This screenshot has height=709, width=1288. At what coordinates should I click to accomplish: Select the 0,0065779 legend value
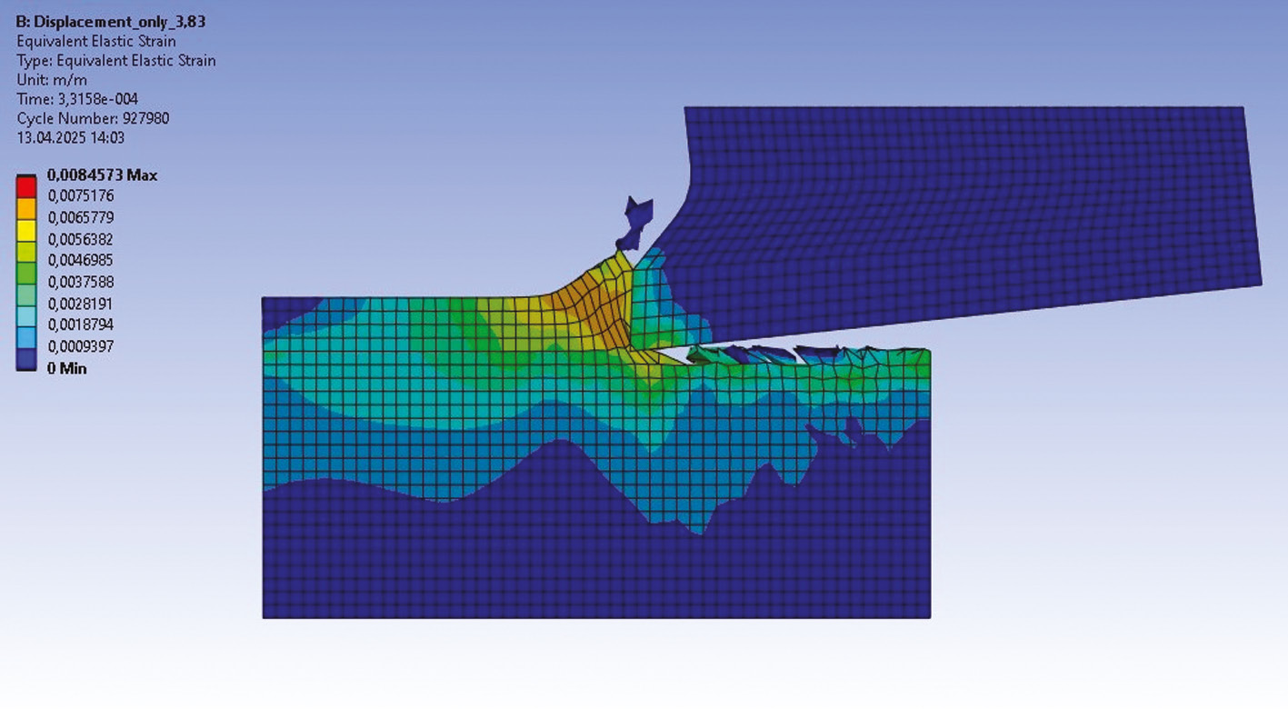(x=80, y=217)
